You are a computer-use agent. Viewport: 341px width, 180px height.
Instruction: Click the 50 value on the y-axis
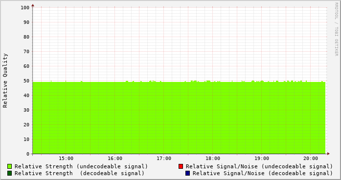[26, 81]
